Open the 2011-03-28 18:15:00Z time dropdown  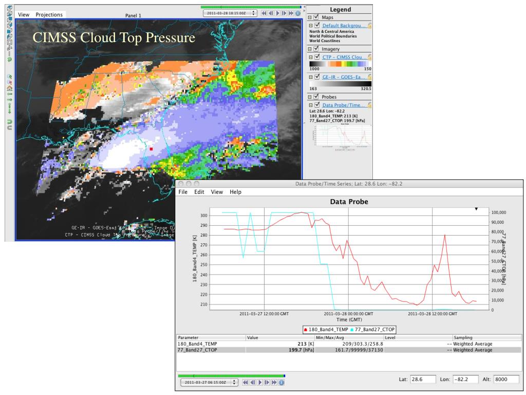(x=230, y=13)
